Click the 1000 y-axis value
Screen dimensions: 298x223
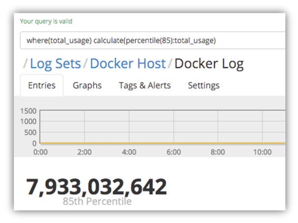(28, 121)
